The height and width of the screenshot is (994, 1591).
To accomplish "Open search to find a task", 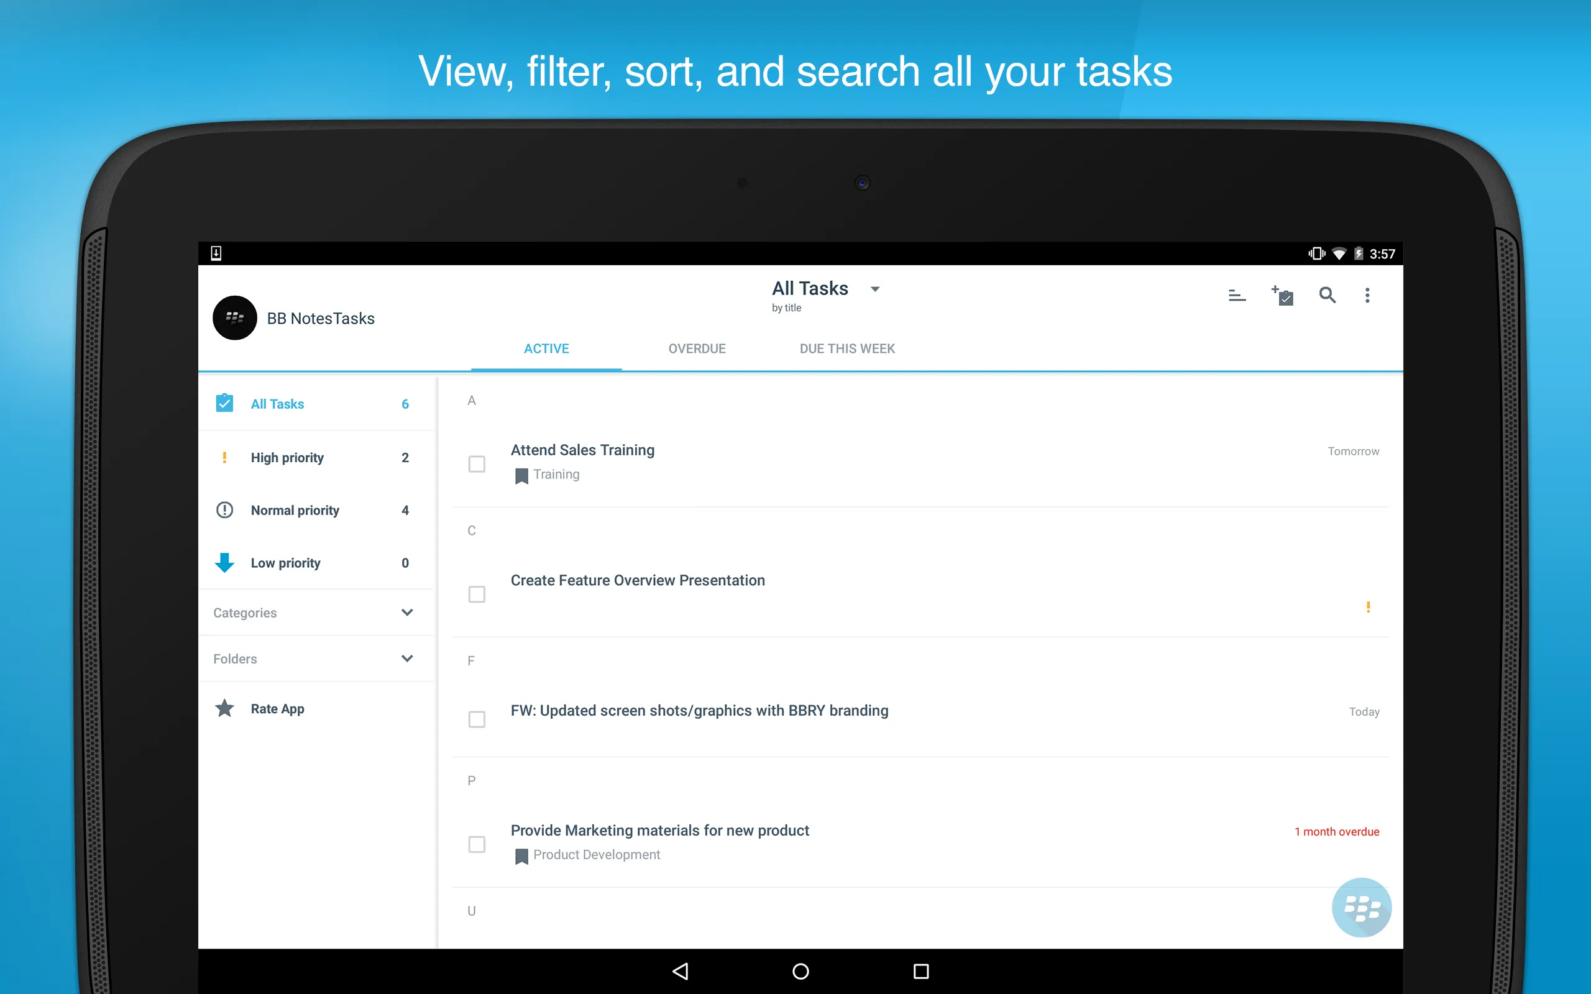I will coord(1327,295).
